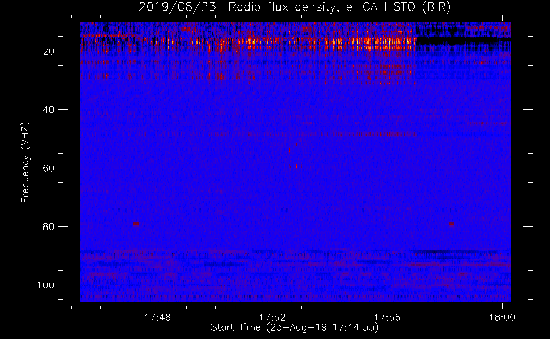Click the 18:00 time tick label
This screenshot has height=339, width=550.
tap(502, 318)
